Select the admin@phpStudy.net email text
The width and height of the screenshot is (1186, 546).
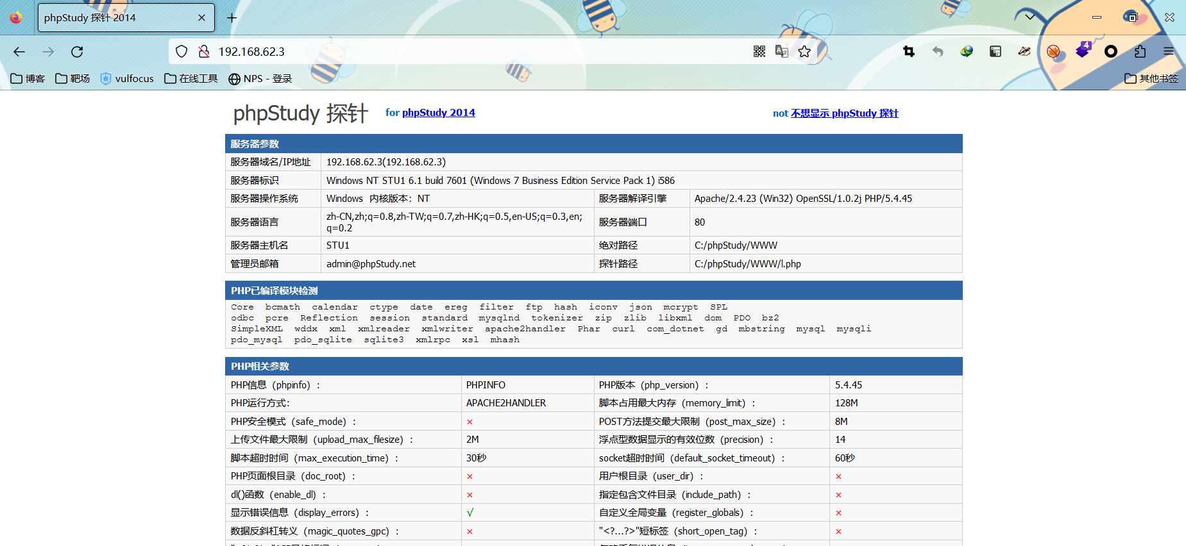(x=371, y=264)
